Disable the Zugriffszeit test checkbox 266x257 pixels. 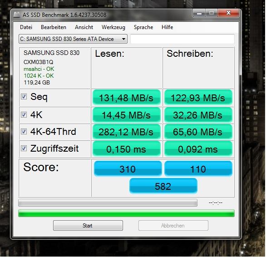pyautogui.click(x=24, y=148)
